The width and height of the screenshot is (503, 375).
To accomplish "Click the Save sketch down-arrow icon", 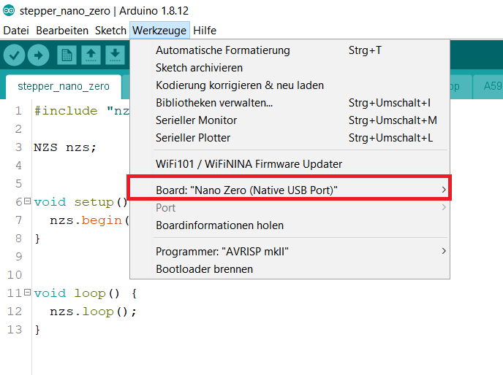I will pyautogui.click(x=116, y=55).
